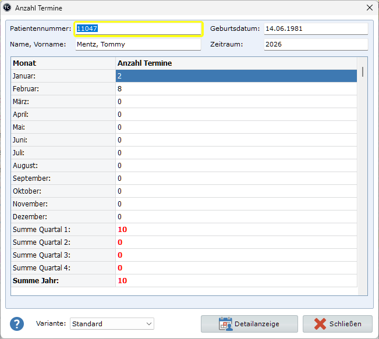Image resolution: width=379 pixels, height=339 pixels.
Task: Click the blue help question mark icon
Action: point(17,324)
